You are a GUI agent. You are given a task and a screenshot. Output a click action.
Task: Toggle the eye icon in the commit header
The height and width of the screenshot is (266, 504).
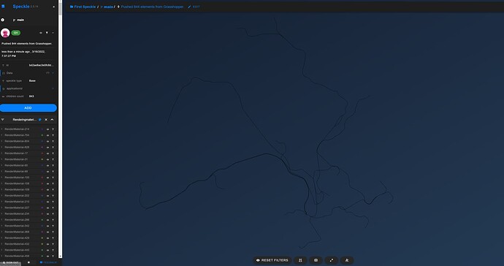coord(40,33)
